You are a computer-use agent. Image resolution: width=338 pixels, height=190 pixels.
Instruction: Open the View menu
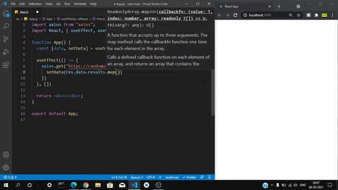click(49, 4)
